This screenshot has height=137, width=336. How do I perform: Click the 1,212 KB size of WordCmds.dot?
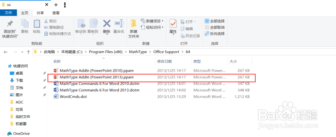[242, 97]
